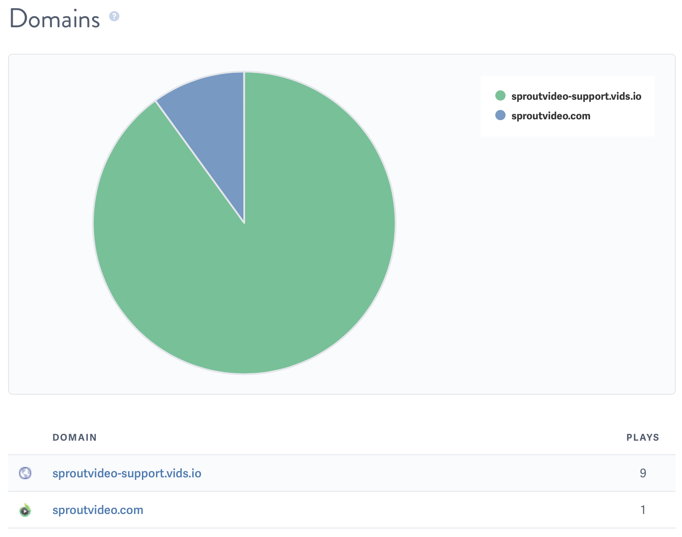Click the plays value 1
The width and height of the screenshot is (682, 537).
[x=643, y=510]
